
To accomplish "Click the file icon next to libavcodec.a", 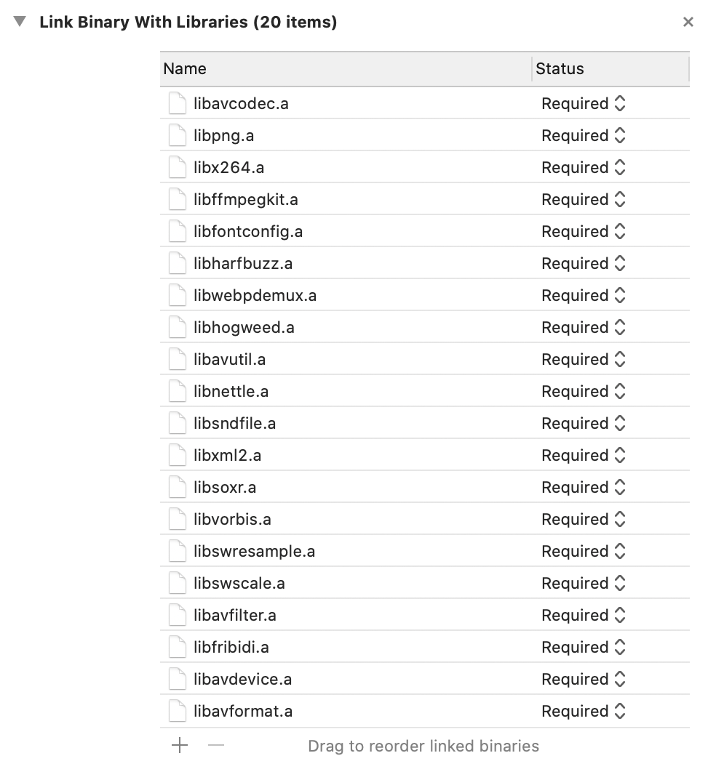I will point(178,104).
